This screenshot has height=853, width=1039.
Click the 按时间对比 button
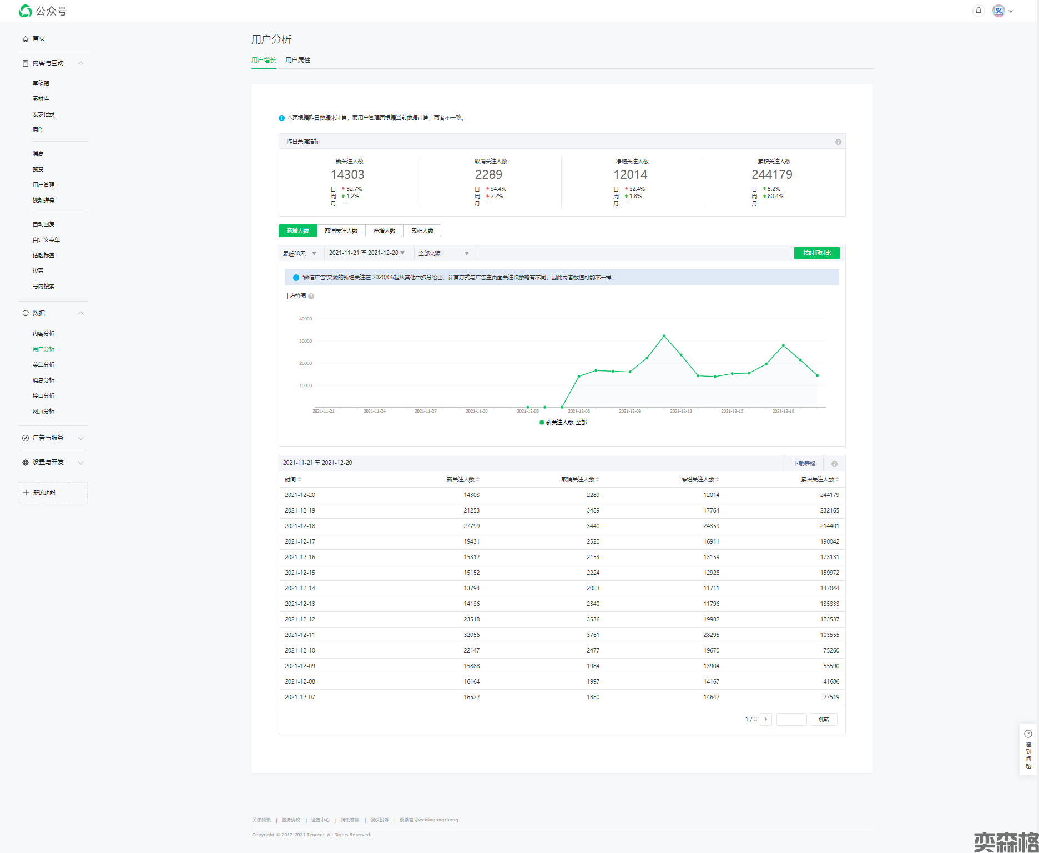click(816, 253)
